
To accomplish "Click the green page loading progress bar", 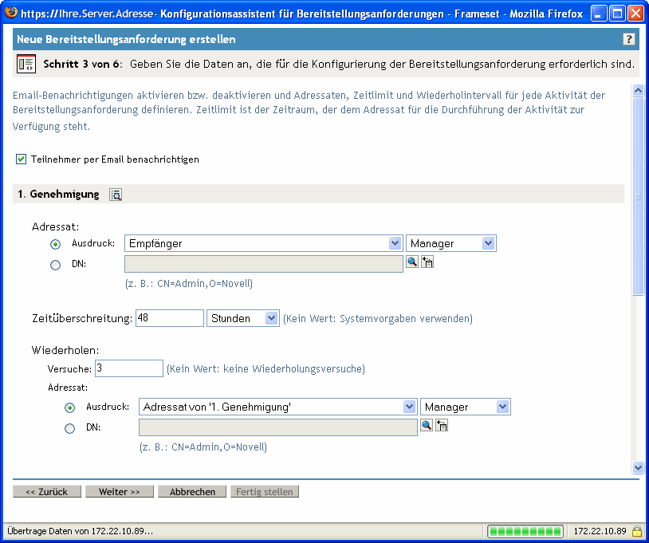I will pos(525,531).
